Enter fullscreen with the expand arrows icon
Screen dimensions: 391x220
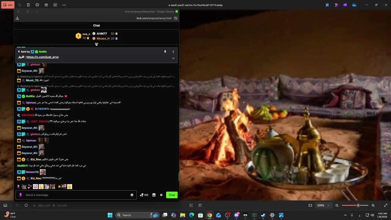(386, 205)
